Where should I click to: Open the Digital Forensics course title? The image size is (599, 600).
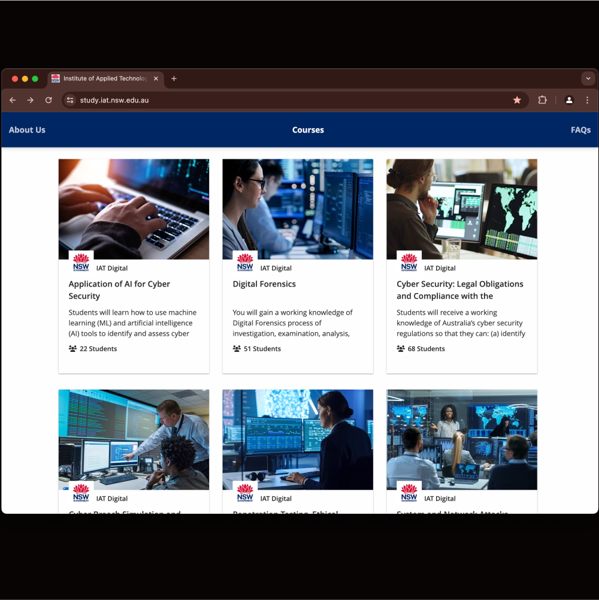click(x=264, y=284)
